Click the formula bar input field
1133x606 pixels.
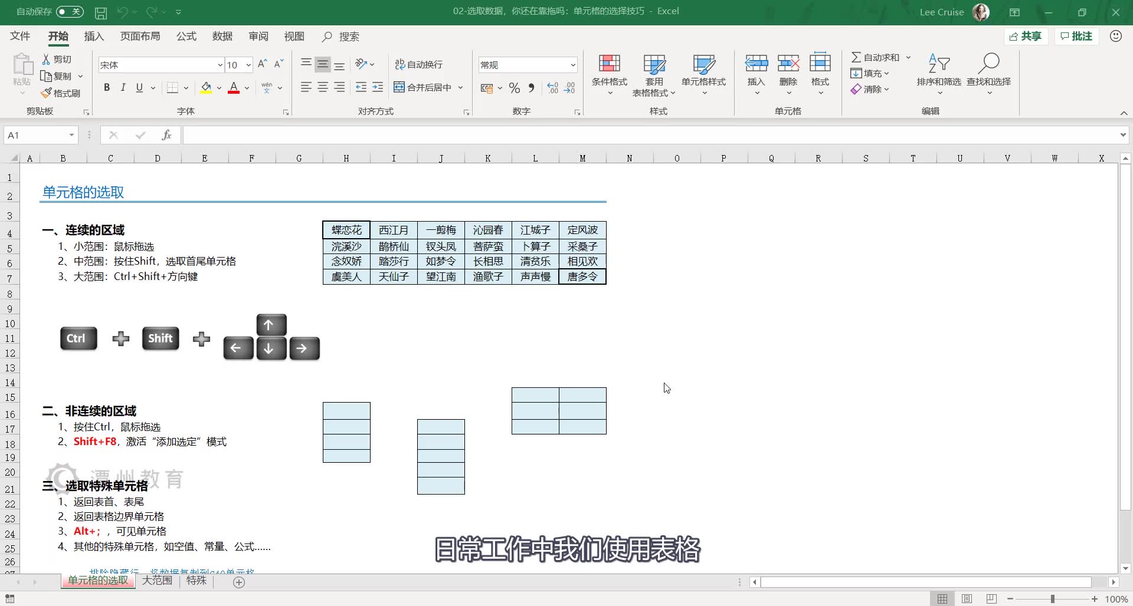tap(650, 135)
